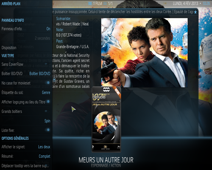The image size is (212, 170).
Task: Click the 1 FILM counter text
Action: [x=98, y=3]
